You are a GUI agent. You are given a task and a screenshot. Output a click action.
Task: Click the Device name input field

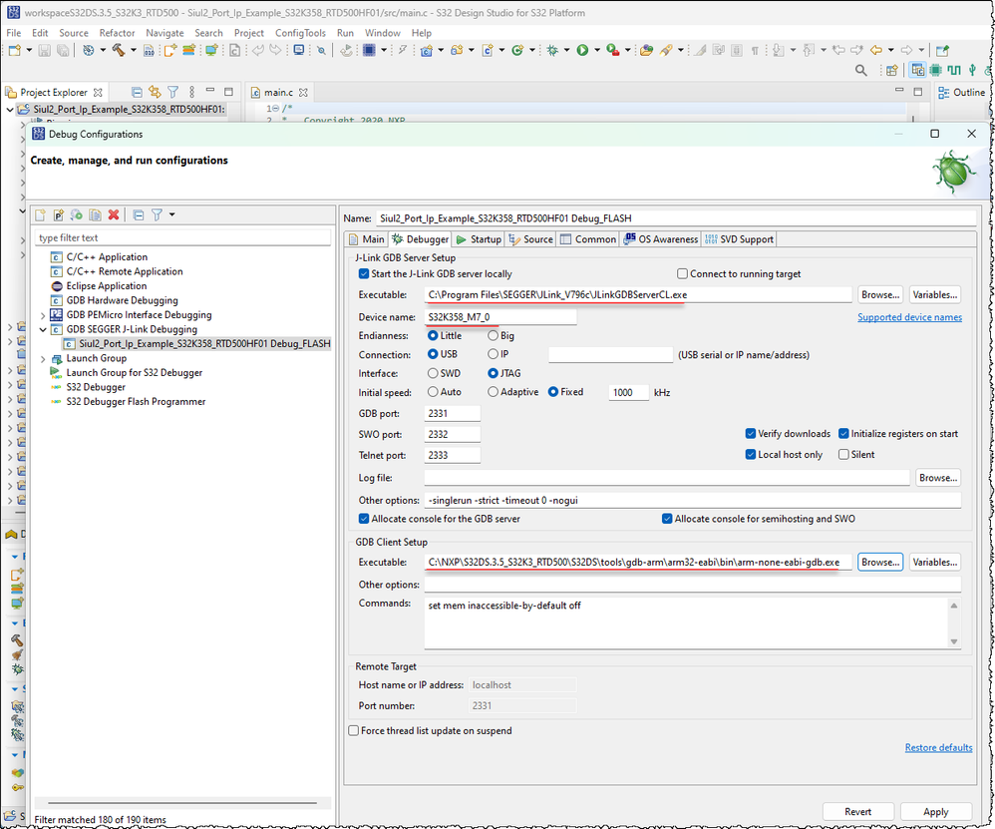(500, 317)
